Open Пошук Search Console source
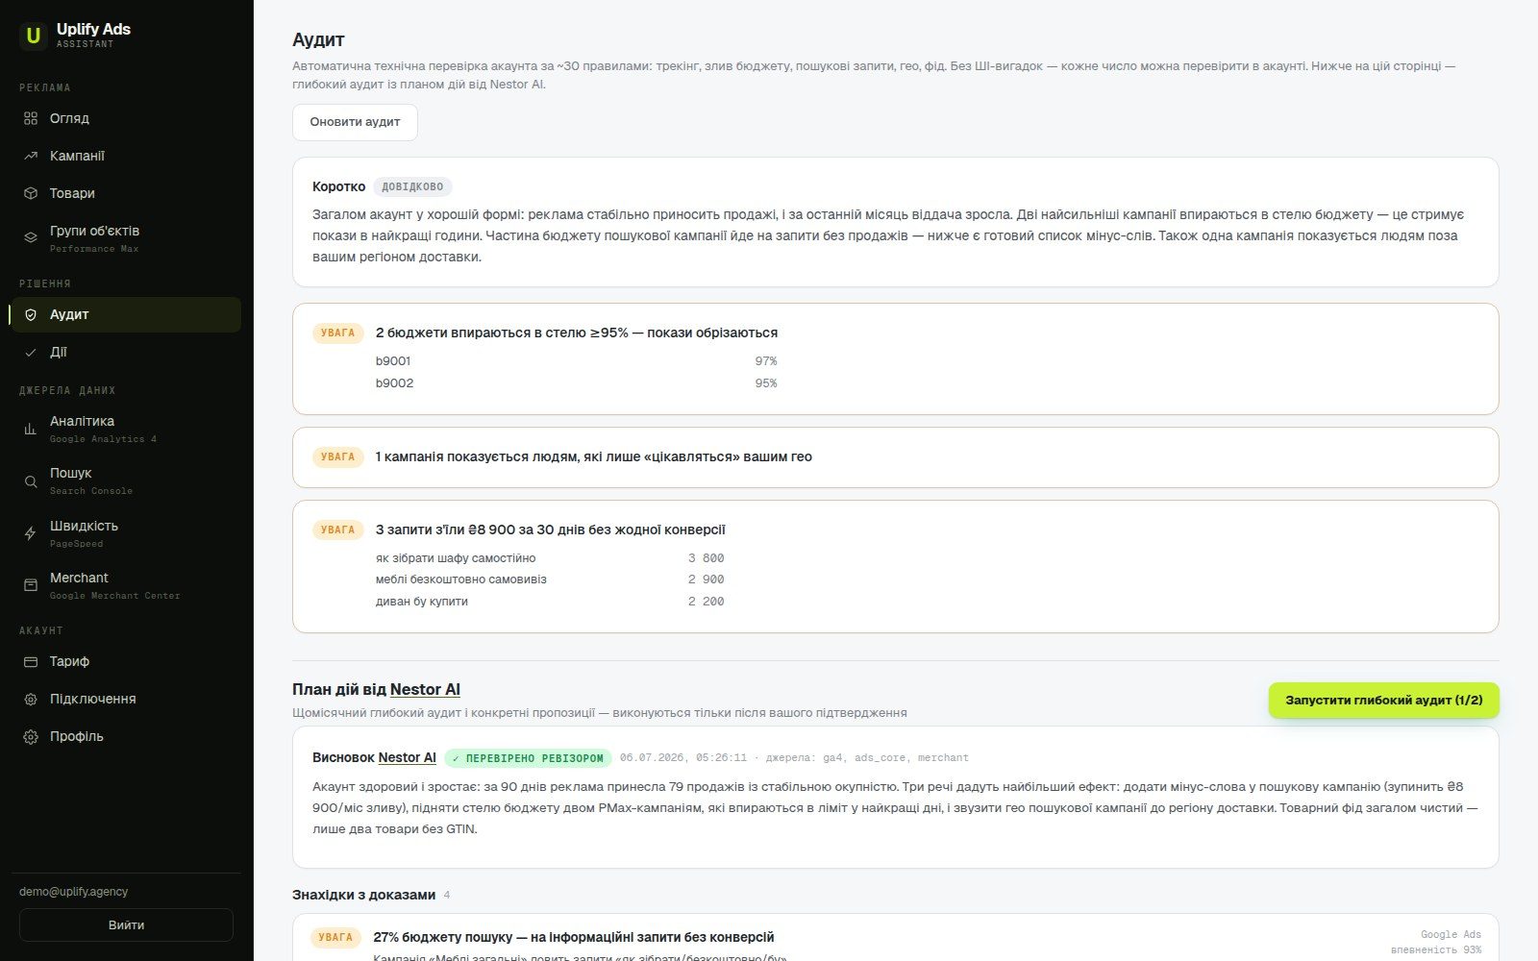The height and width of the screenshot is (961, 1538). 126,481
